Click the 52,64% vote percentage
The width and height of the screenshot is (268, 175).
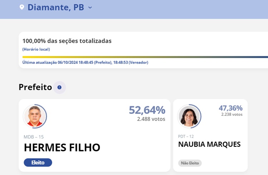pyautogui.click(x=147, y=110)
